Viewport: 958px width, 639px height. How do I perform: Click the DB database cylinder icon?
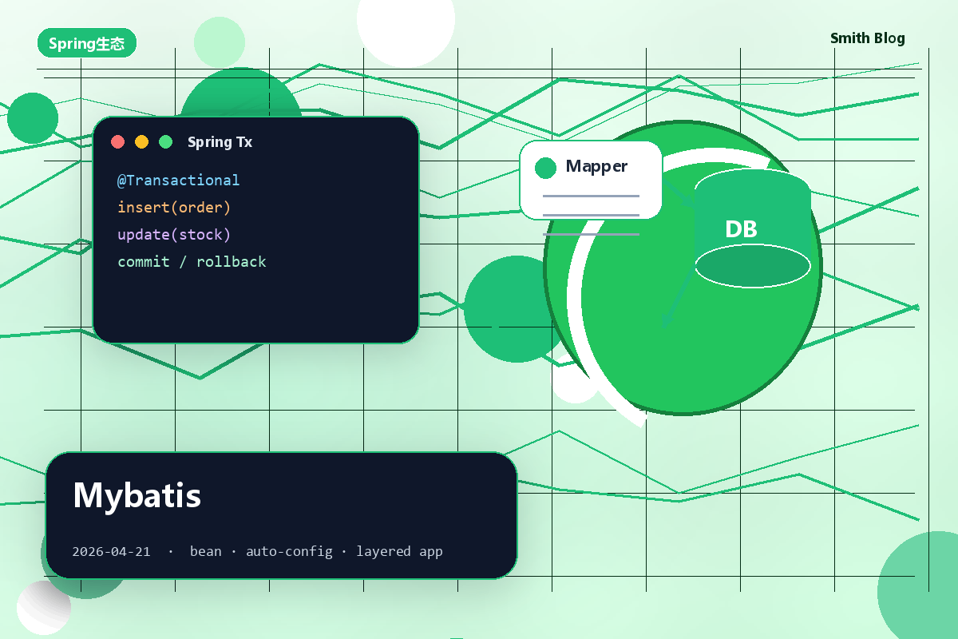pyautogui.click(x=753, y=228)
